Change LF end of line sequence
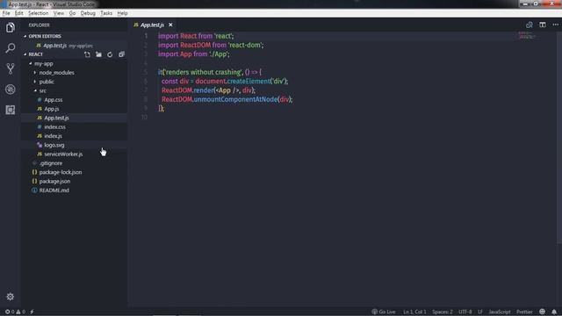The image size is (562, 316). tap(480, 312)
